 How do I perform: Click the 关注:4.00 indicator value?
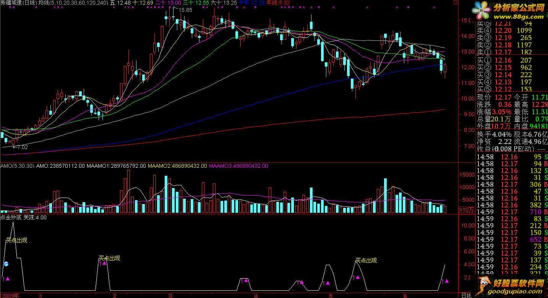coord(35,217)
